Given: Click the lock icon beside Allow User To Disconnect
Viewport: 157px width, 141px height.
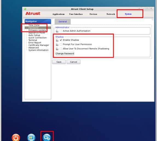Looking at the screenshot, I should pyautogui.click(x=57, y=49).
